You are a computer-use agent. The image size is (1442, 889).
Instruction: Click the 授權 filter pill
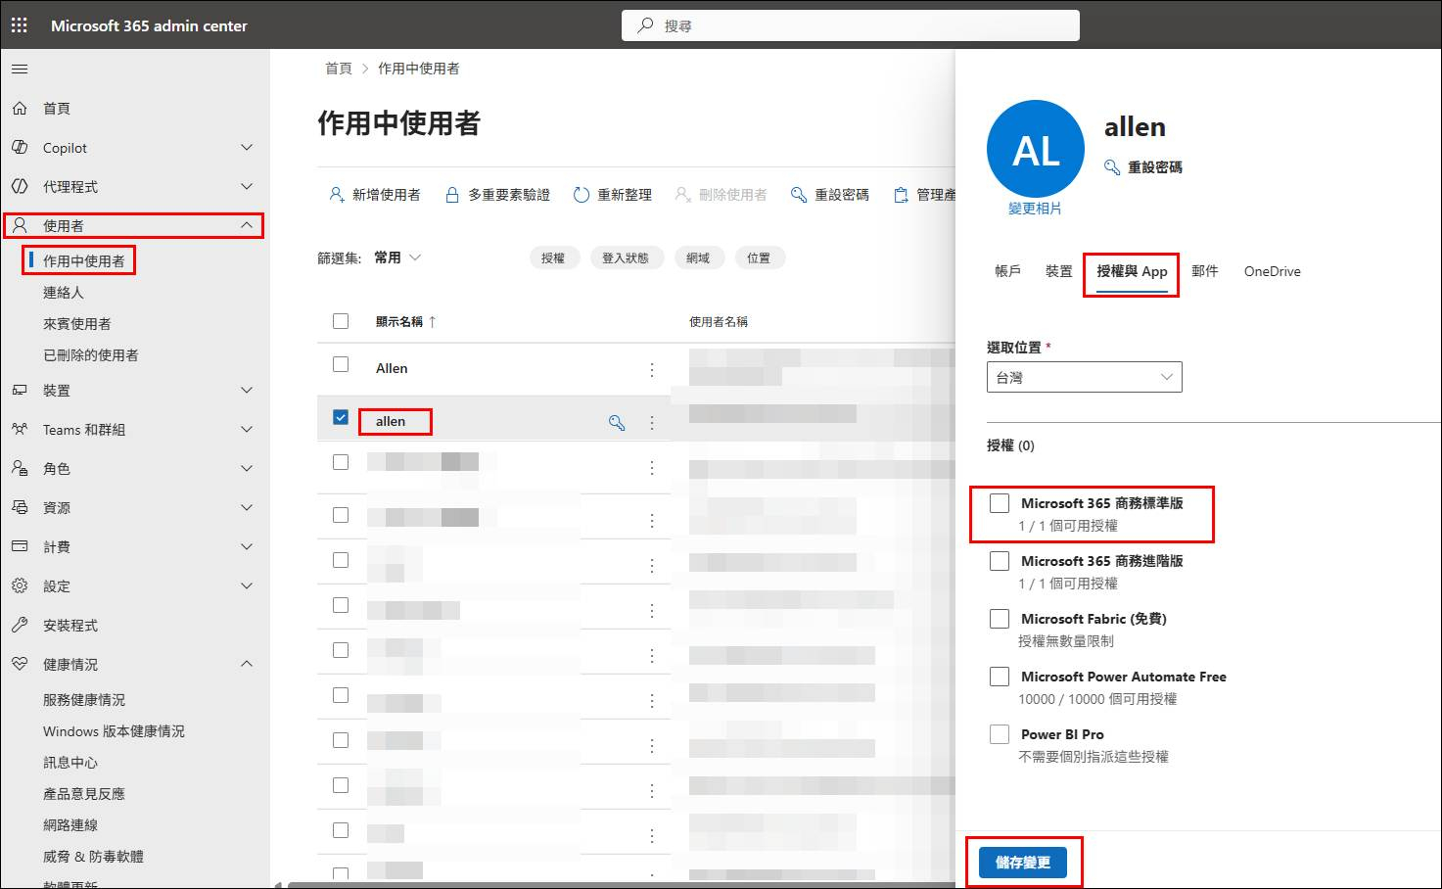tap(553, 258)
